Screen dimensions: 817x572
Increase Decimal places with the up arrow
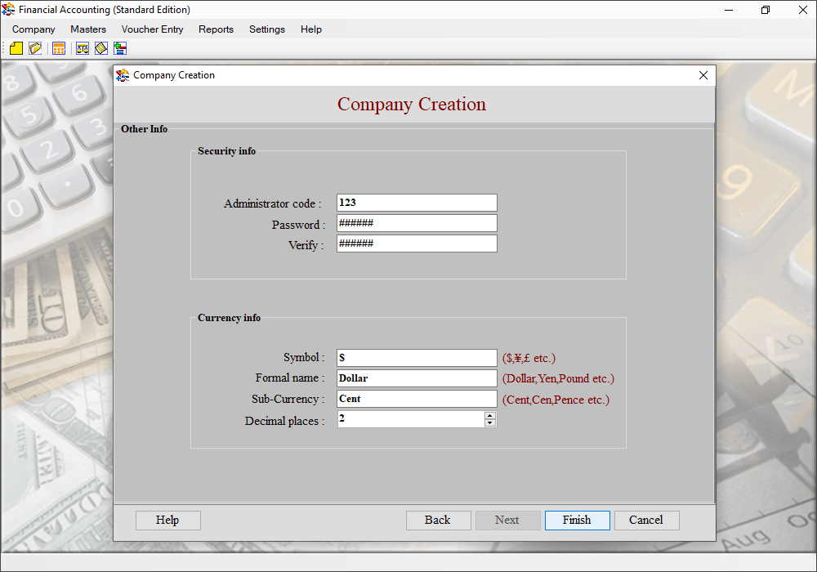point(489,415)
